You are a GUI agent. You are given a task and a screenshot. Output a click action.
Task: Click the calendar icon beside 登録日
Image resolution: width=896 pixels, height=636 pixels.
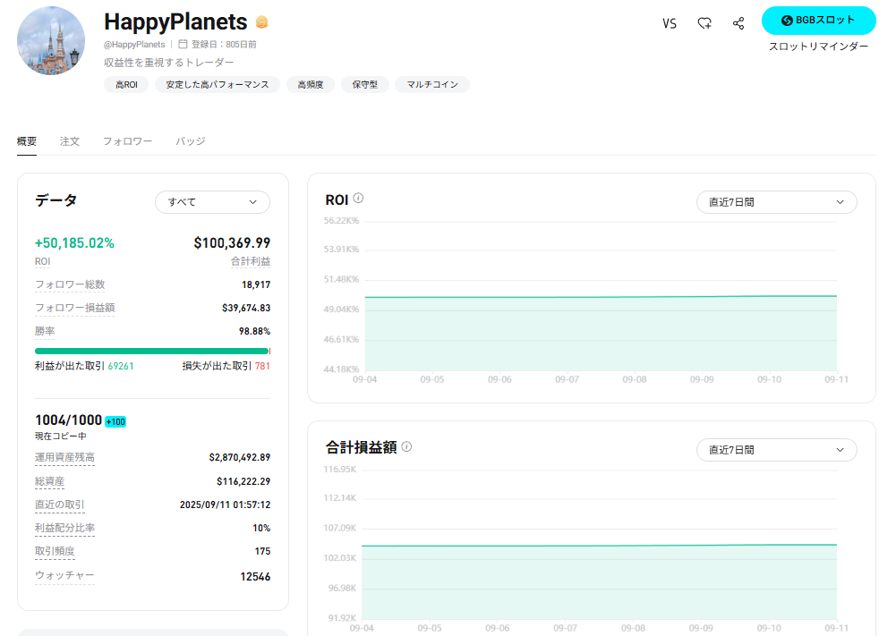click(x=183, y=44)
